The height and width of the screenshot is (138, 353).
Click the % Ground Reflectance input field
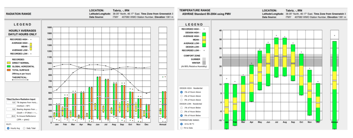[11, 116]
